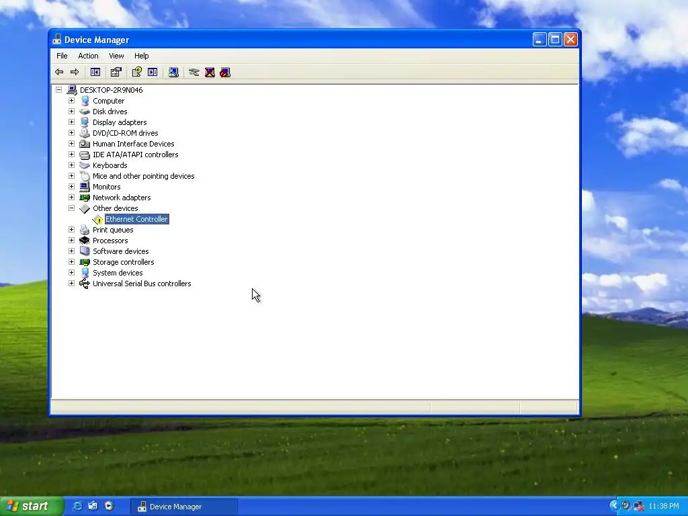This screenshot has width=688, height=516.
Task: Expand the Processors category
Action: click(x=71, y=241)
